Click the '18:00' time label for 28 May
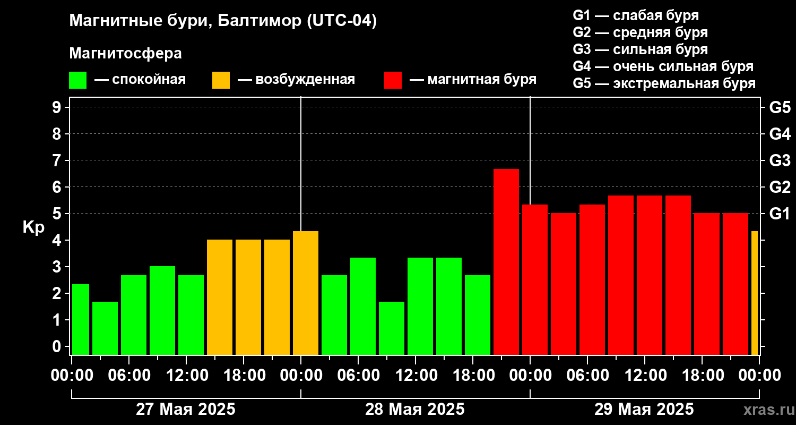The image size is (796, 425). click(x=473, y=375)
